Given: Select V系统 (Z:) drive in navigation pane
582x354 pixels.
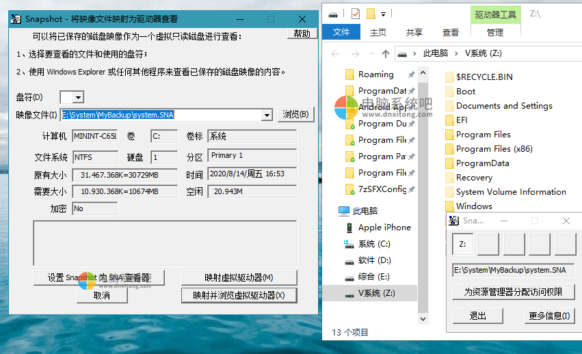Looking at the screenshot, I should click(370, 293).
